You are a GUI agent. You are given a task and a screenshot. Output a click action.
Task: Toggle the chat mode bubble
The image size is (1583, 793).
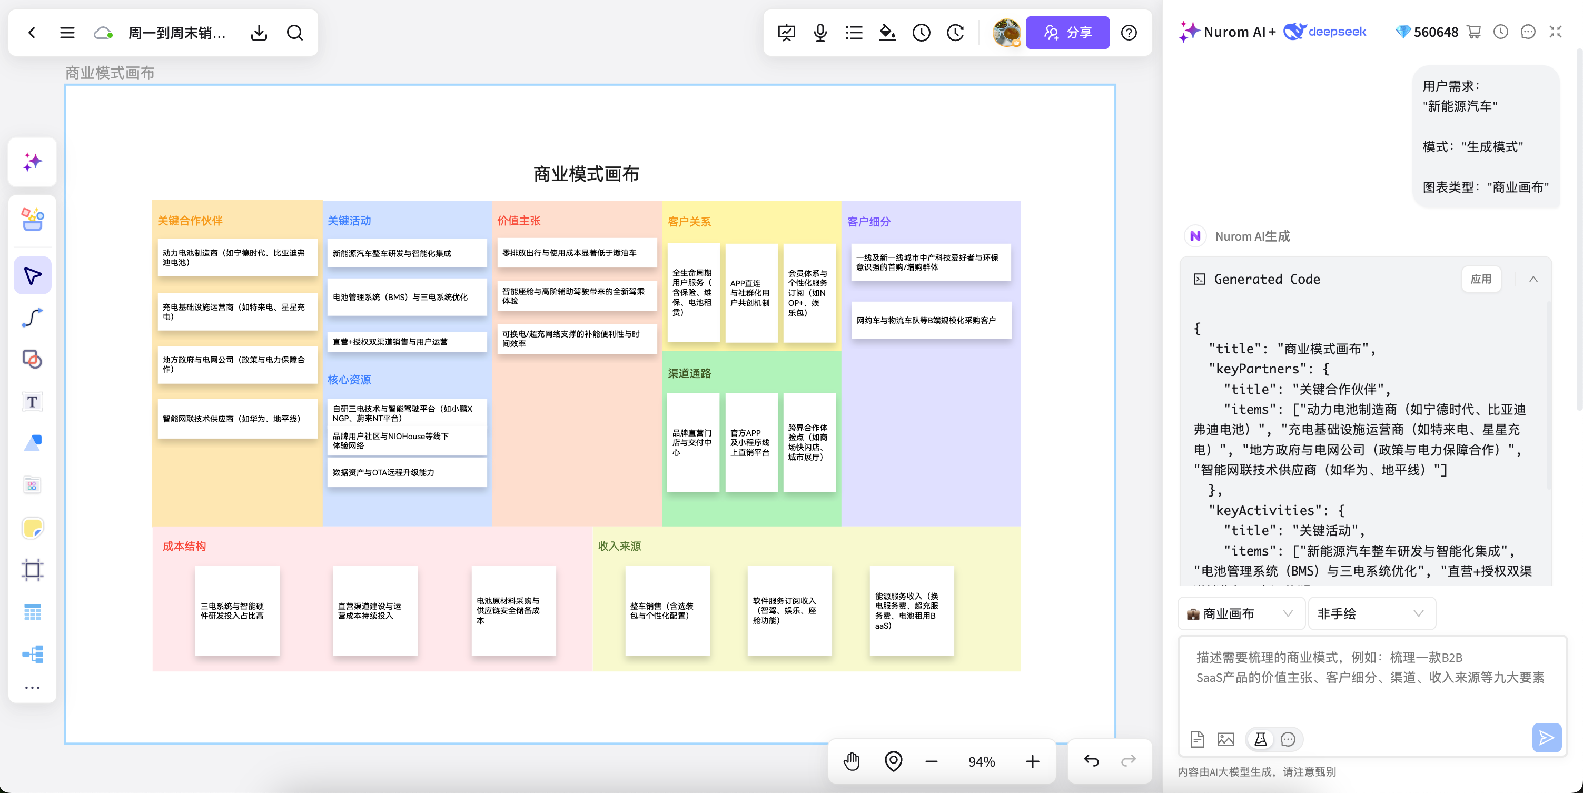[1288, 739]
